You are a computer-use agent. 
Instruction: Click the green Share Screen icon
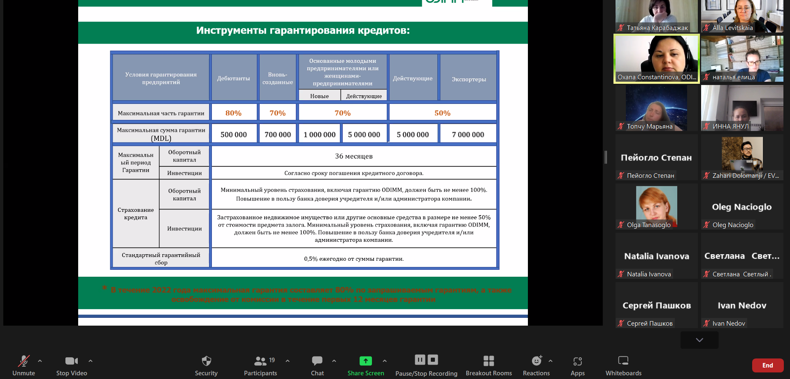365,361
